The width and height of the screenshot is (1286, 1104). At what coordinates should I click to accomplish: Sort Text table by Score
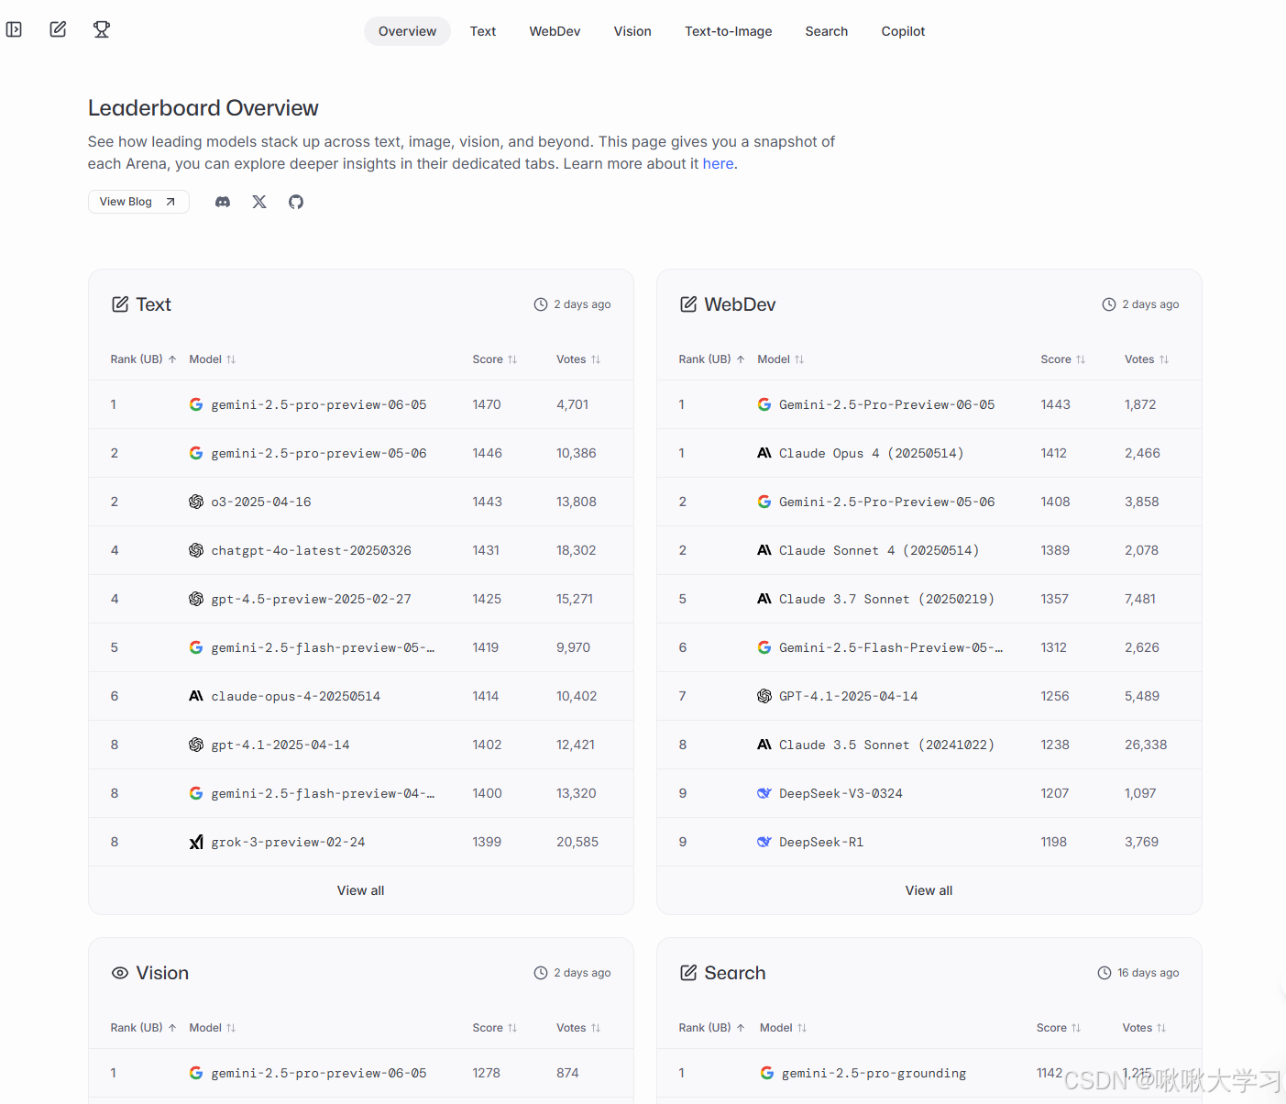pos(495,359)
